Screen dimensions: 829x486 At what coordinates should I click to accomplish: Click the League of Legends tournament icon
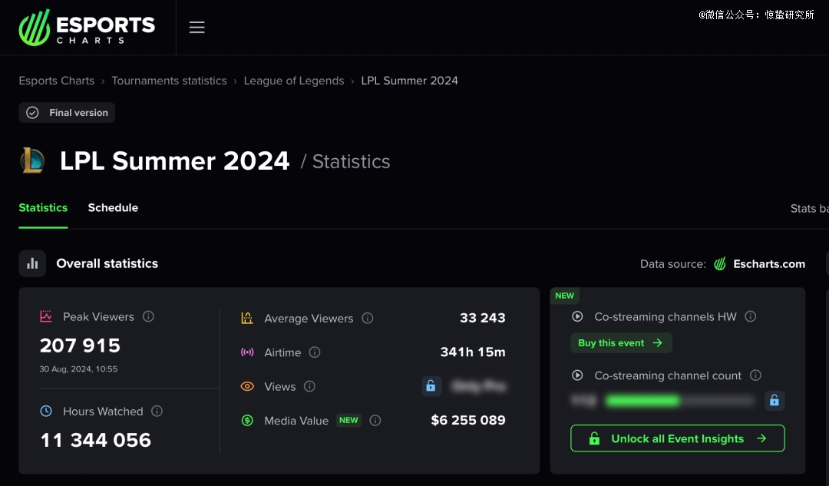(32, 161)
